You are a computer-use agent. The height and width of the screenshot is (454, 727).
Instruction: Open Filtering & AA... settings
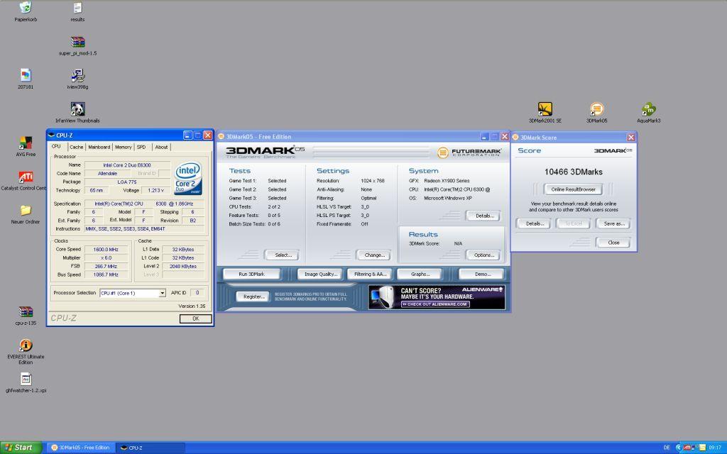pos(370,274)
